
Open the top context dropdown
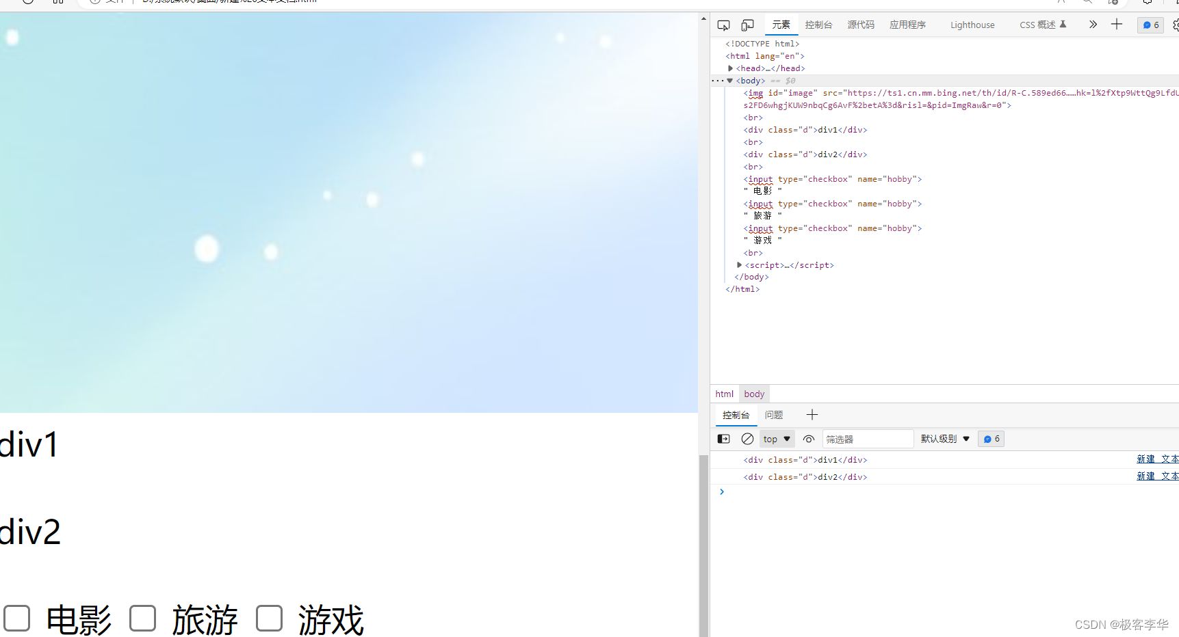tap(777, 439)
